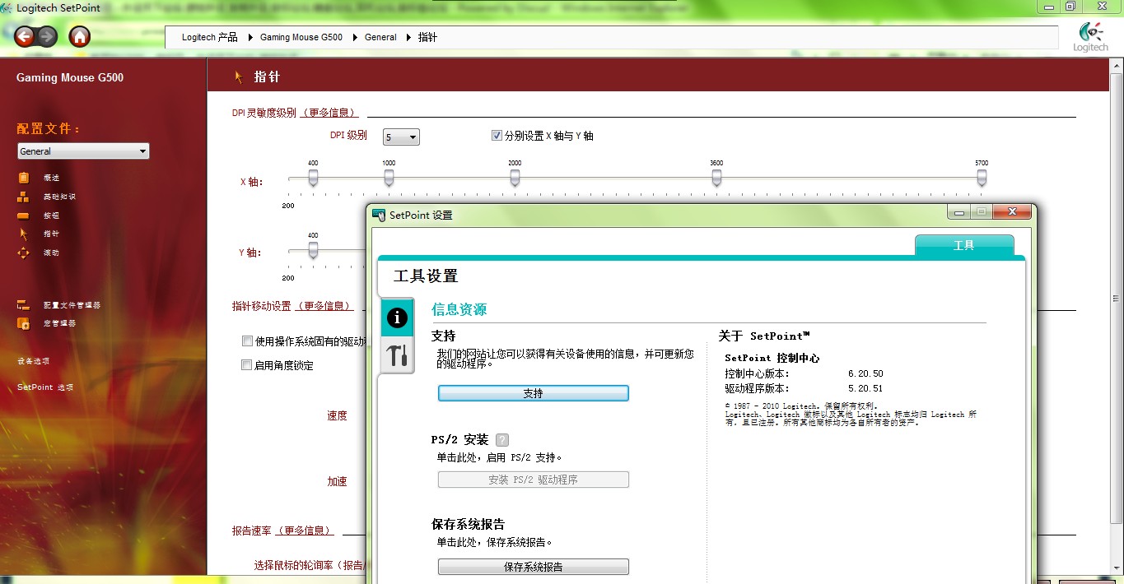
Task: Open 更多信息 link beside 指针移动设置
Action: coord(324,306)
